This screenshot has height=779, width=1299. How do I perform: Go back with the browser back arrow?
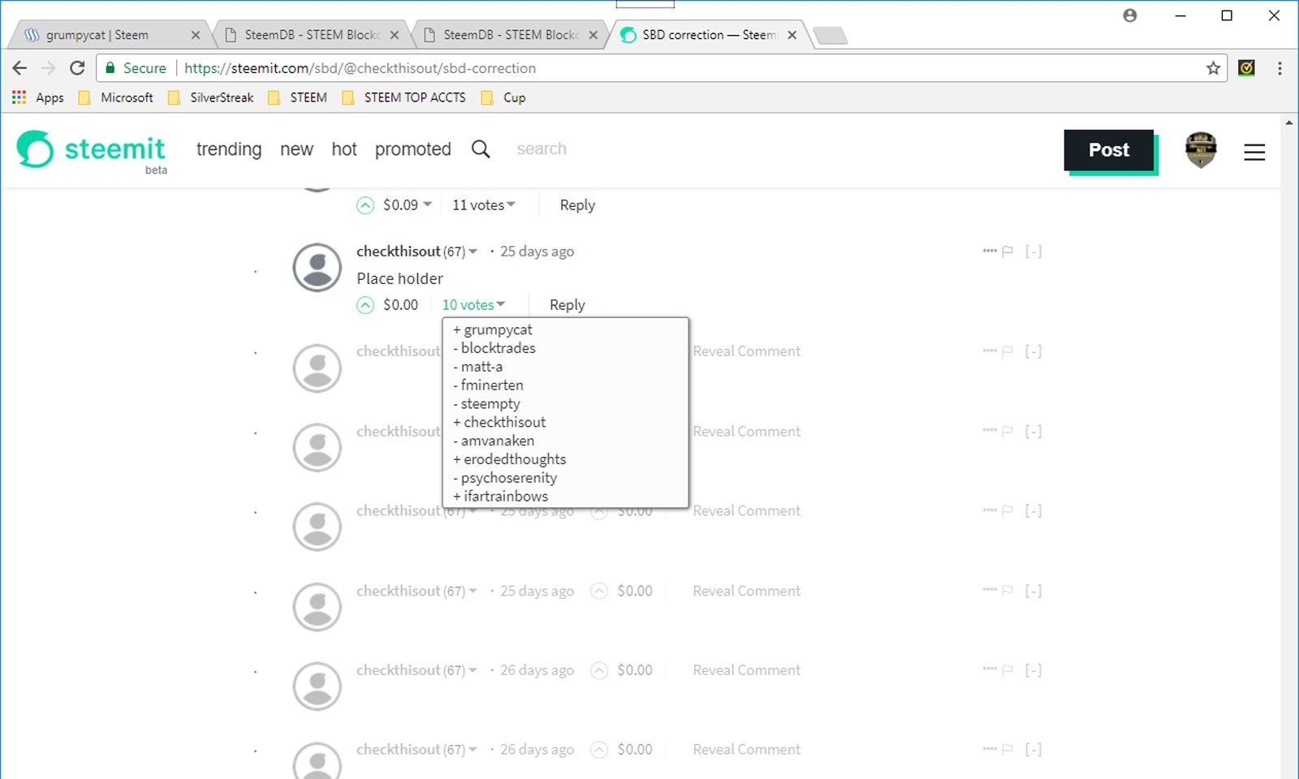point(19,68)
